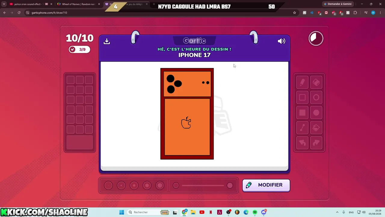This screenshot has height=217, width=385.
Task: Select the middle brush size
Action: (x=134, y=185)
